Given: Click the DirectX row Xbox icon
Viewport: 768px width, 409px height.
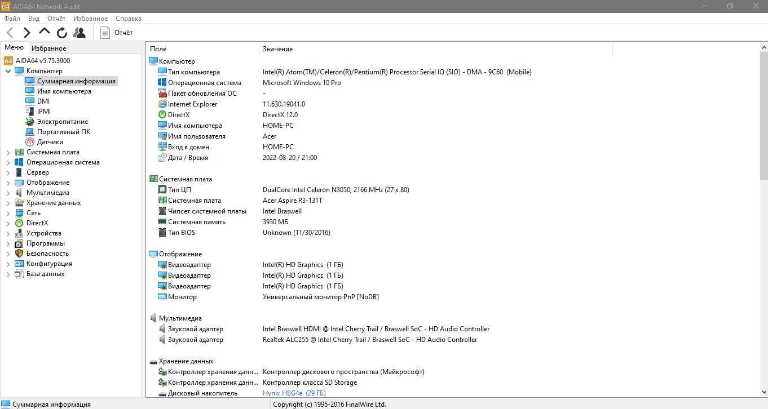Looking at the screenshot, I should (162, 115).
